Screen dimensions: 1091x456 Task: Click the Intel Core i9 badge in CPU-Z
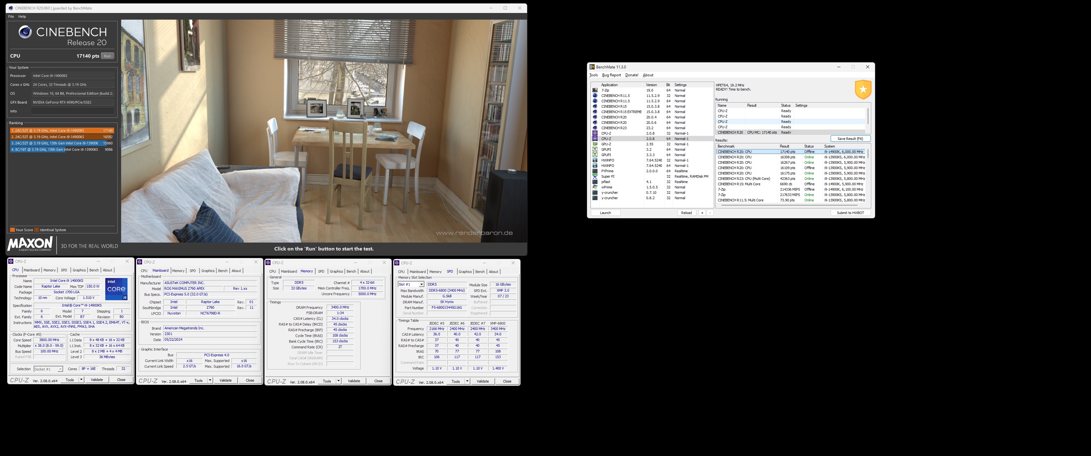pos(116,289)
